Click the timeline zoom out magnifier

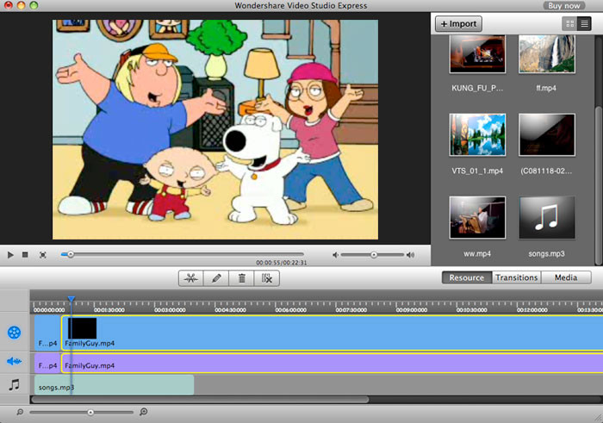pyautogui.click(x=20, y=412)
